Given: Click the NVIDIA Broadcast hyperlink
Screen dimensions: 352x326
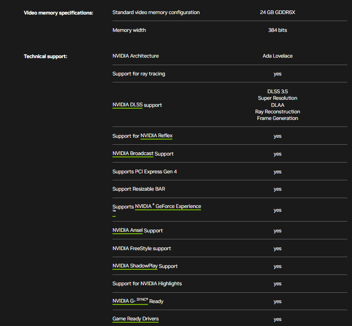Looking at the screenshot, I should [133, 154].
